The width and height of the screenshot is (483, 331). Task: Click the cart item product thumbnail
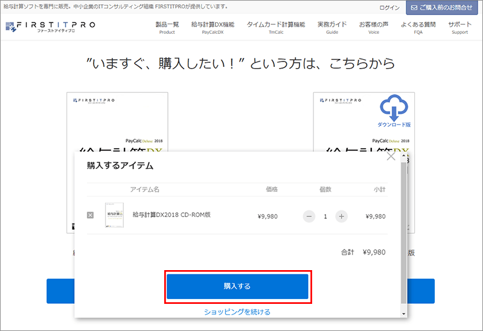point(114,215)
